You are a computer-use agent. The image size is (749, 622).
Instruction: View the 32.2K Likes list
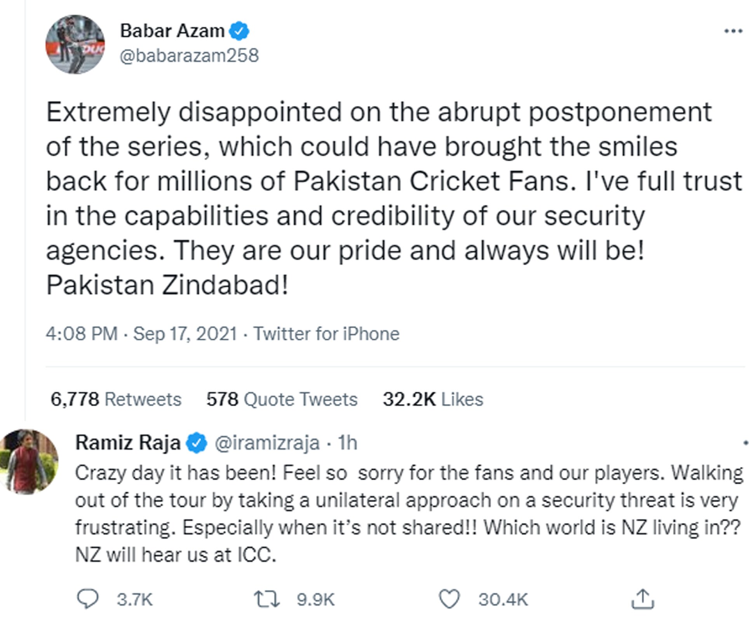(x=433, y=399)
